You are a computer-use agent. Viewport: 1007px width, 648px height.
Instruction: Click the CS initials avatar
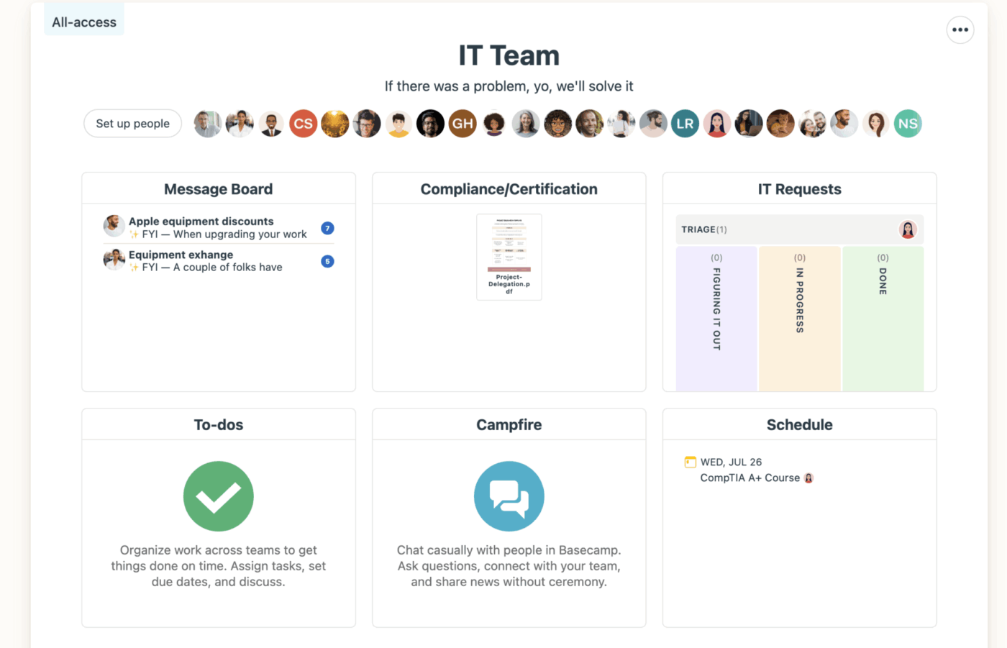tap(304, 124)
